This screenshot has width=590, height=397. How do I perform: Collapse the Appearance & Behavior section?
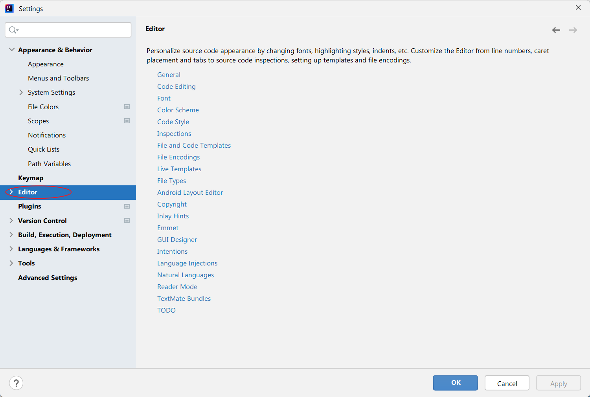[x=12, y=50]
